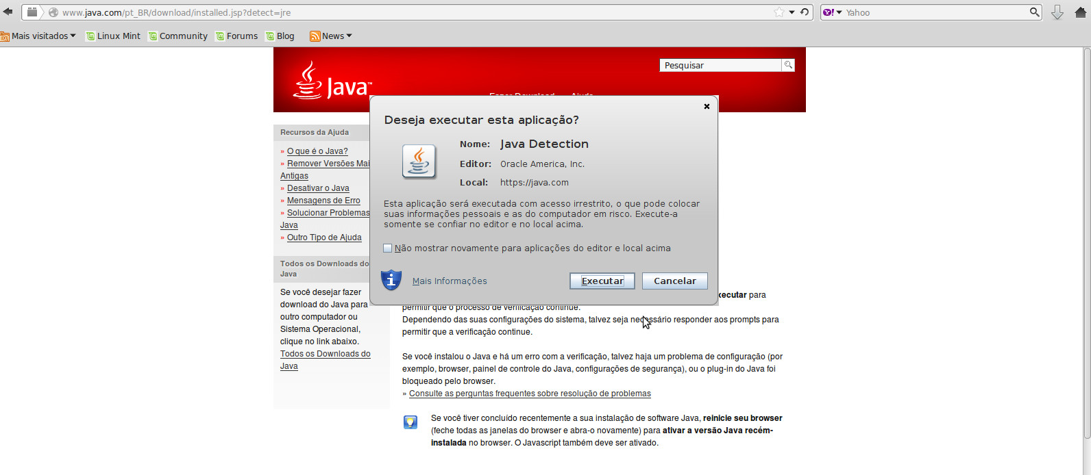Tick the 'Não mostrar novamente' checkbox
The width and height of the screenshot is (1091, 475).
[387, 248]
